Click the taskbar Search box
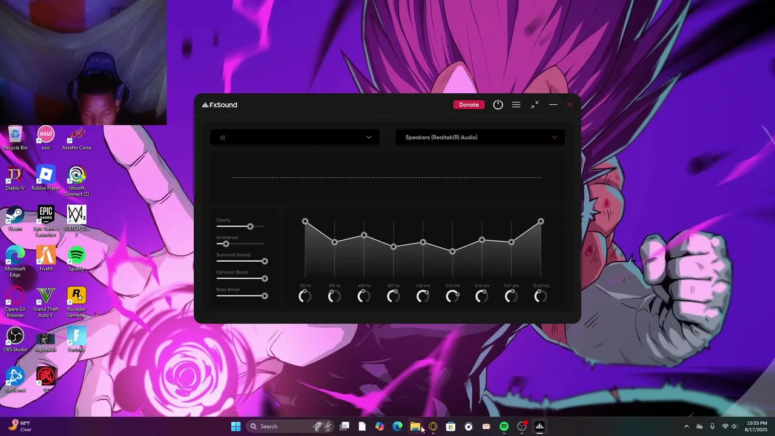 coord(291,426)
